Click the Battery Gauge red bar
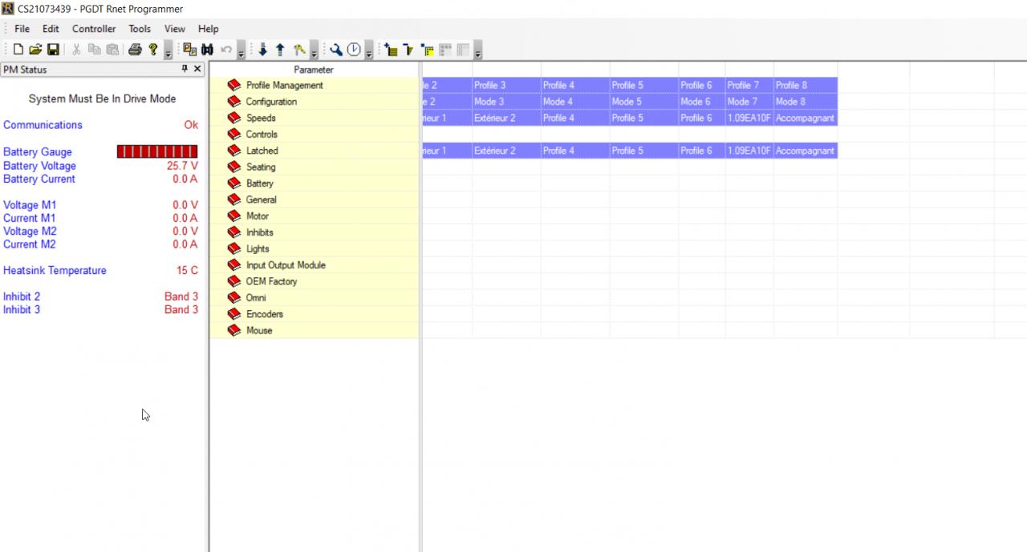The width and height of the screenshot is (1027, 552). pyautogui.click(x=157, y=151)
